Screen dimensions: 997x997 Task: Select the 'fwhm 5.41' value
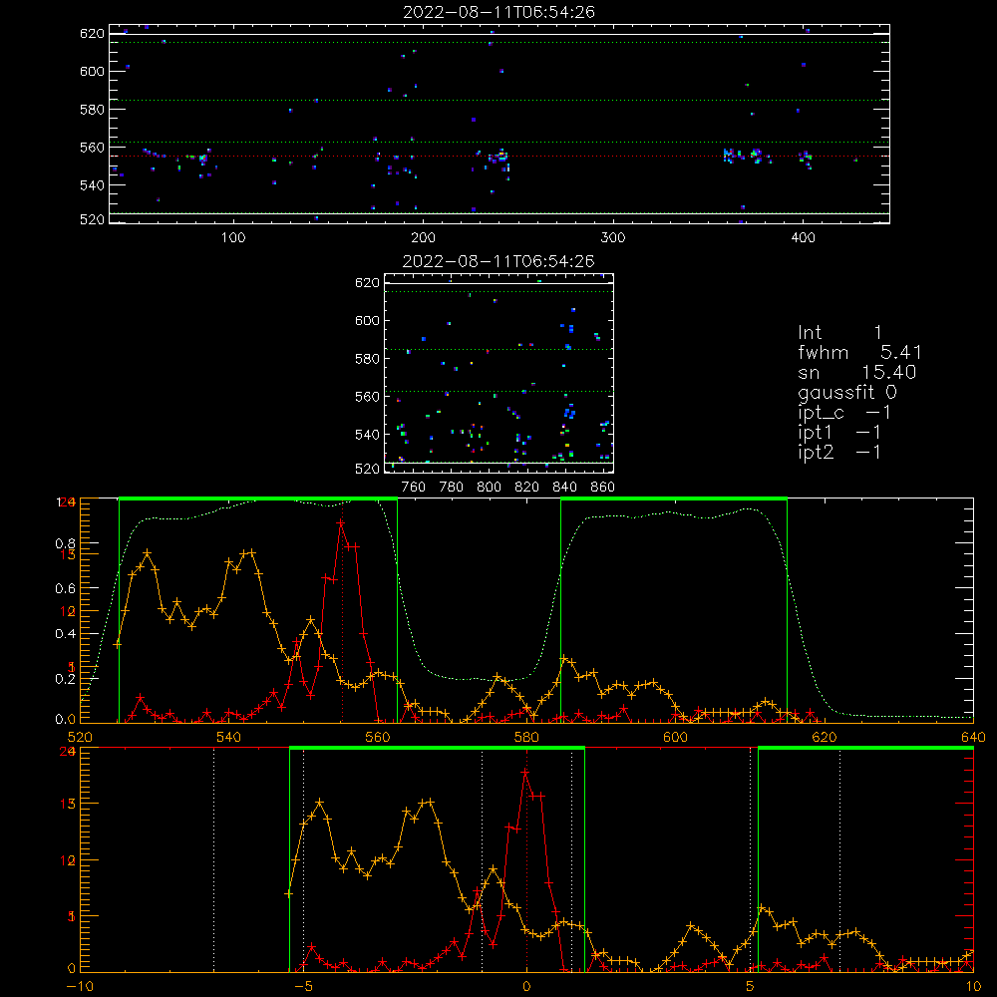(859, 352)
